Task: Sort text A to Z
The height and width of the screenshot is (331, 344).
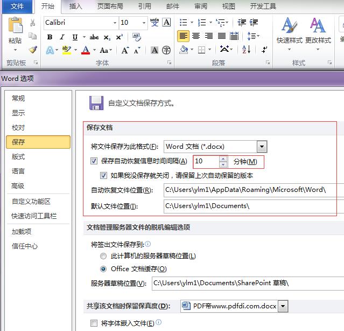Action: pyautogui.click(x=246, y=50)
